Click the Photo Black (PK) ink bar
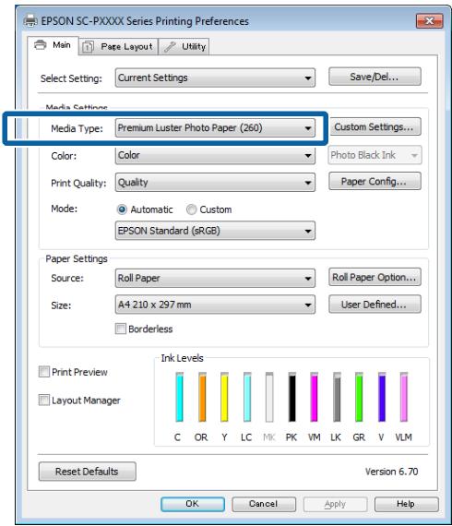Image resolution: width=452 pixels, height=526 pixels. click(x=292, y=397)
